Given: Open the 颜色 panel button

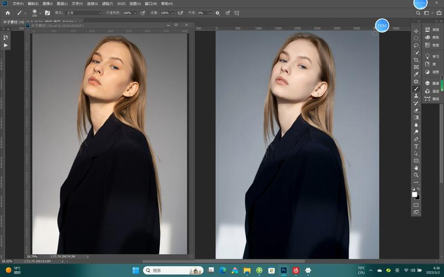Looking at the screenshot, I should (x=432, y=37).
